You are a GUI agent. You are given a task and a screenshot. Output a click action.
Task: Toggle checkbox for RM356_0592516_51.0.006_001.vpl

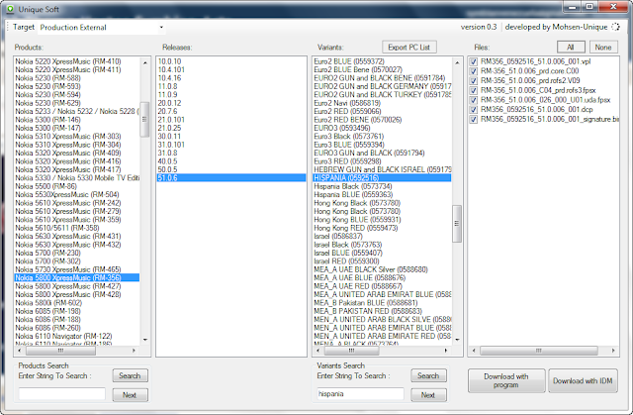pos(474,61)
